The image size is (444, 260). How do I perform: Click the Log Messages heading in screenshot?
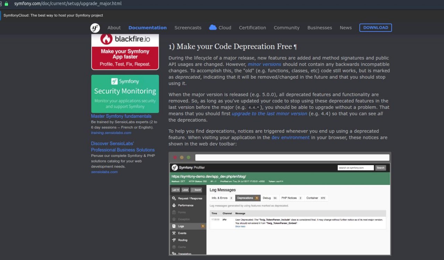pos(223,190)
